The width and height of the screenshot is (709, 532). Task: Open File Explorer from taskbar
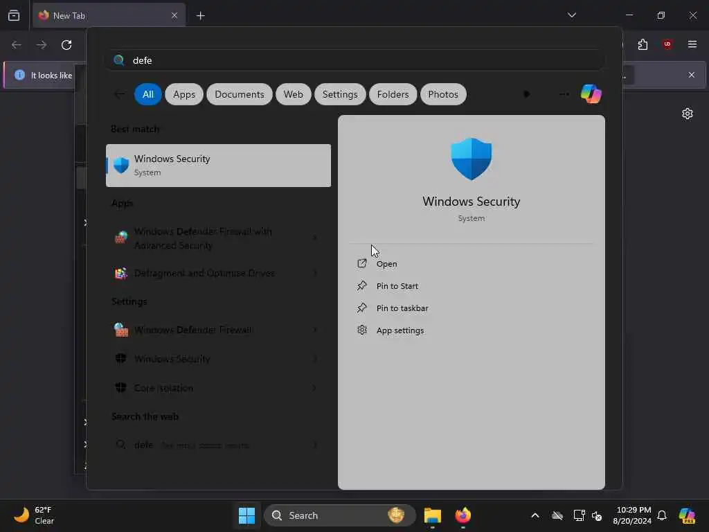click(432, 515)
